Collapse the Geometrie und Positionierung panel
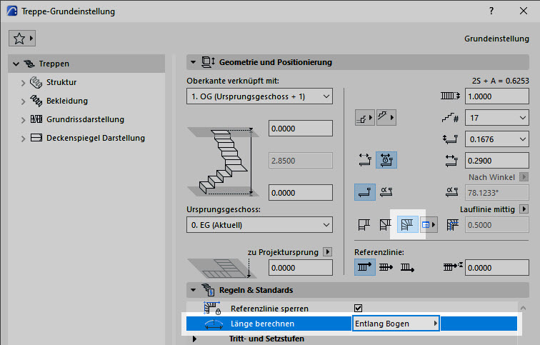540x345 pixels. (x=193, y=62)
